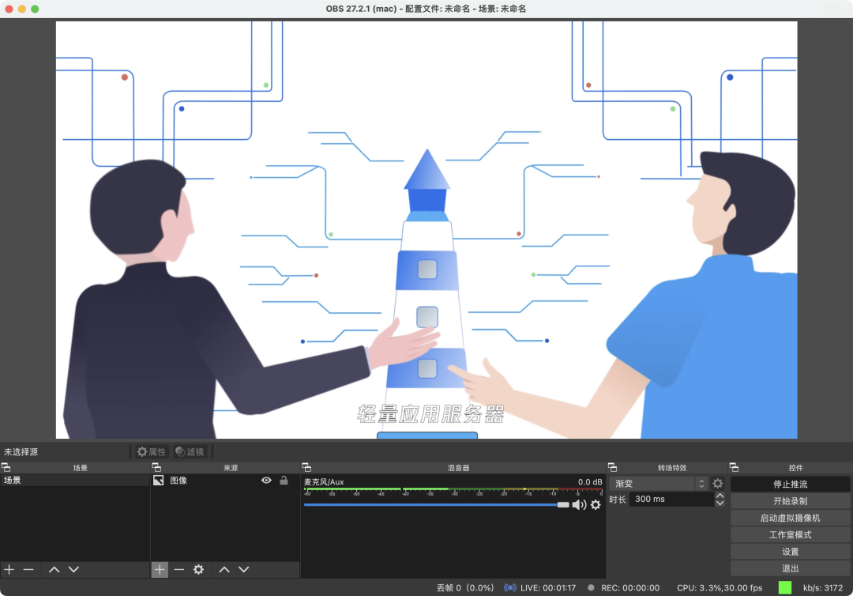Click 开始录制 to start recording
Image resolution: width=853 pixels, height=596 pixels.
pyautogui.click(x=790, y=501)
